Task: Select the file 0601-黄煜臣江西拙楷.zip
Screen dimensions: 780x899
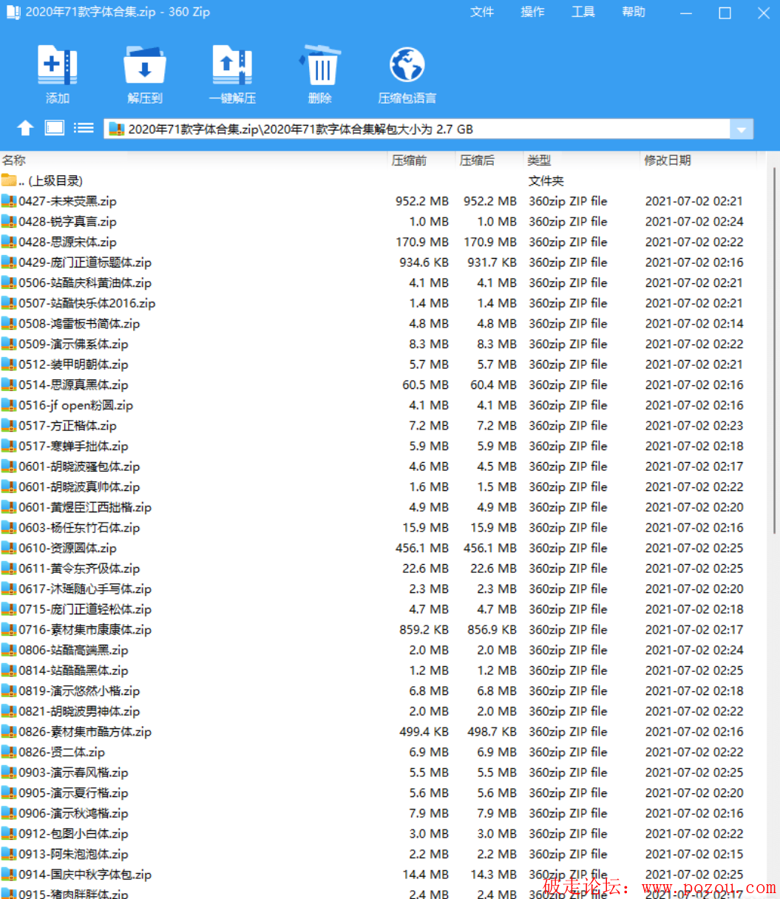Action: [x=85, y=507]
